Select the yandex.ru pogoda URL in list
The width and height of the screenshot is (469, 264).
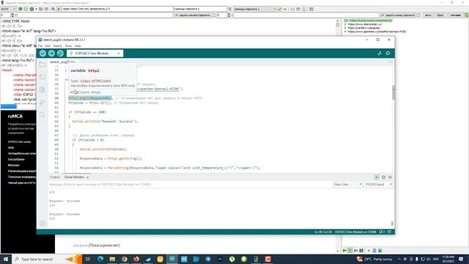coord(364,28)
